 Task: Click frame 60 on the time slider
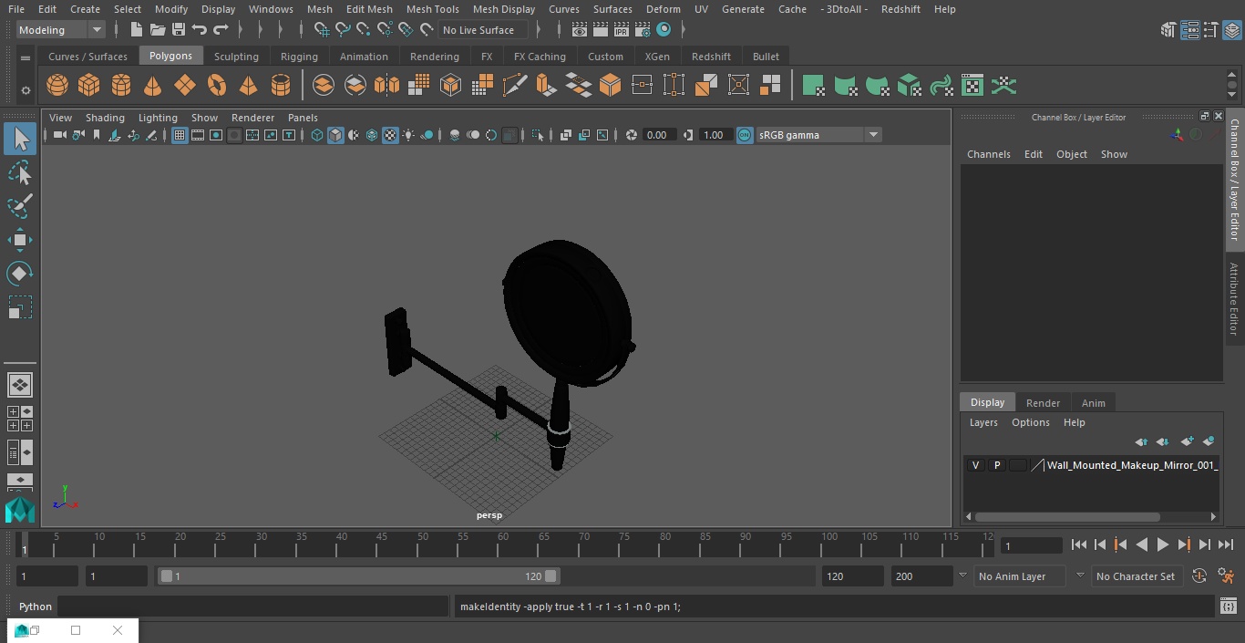(x=502, y=544)
